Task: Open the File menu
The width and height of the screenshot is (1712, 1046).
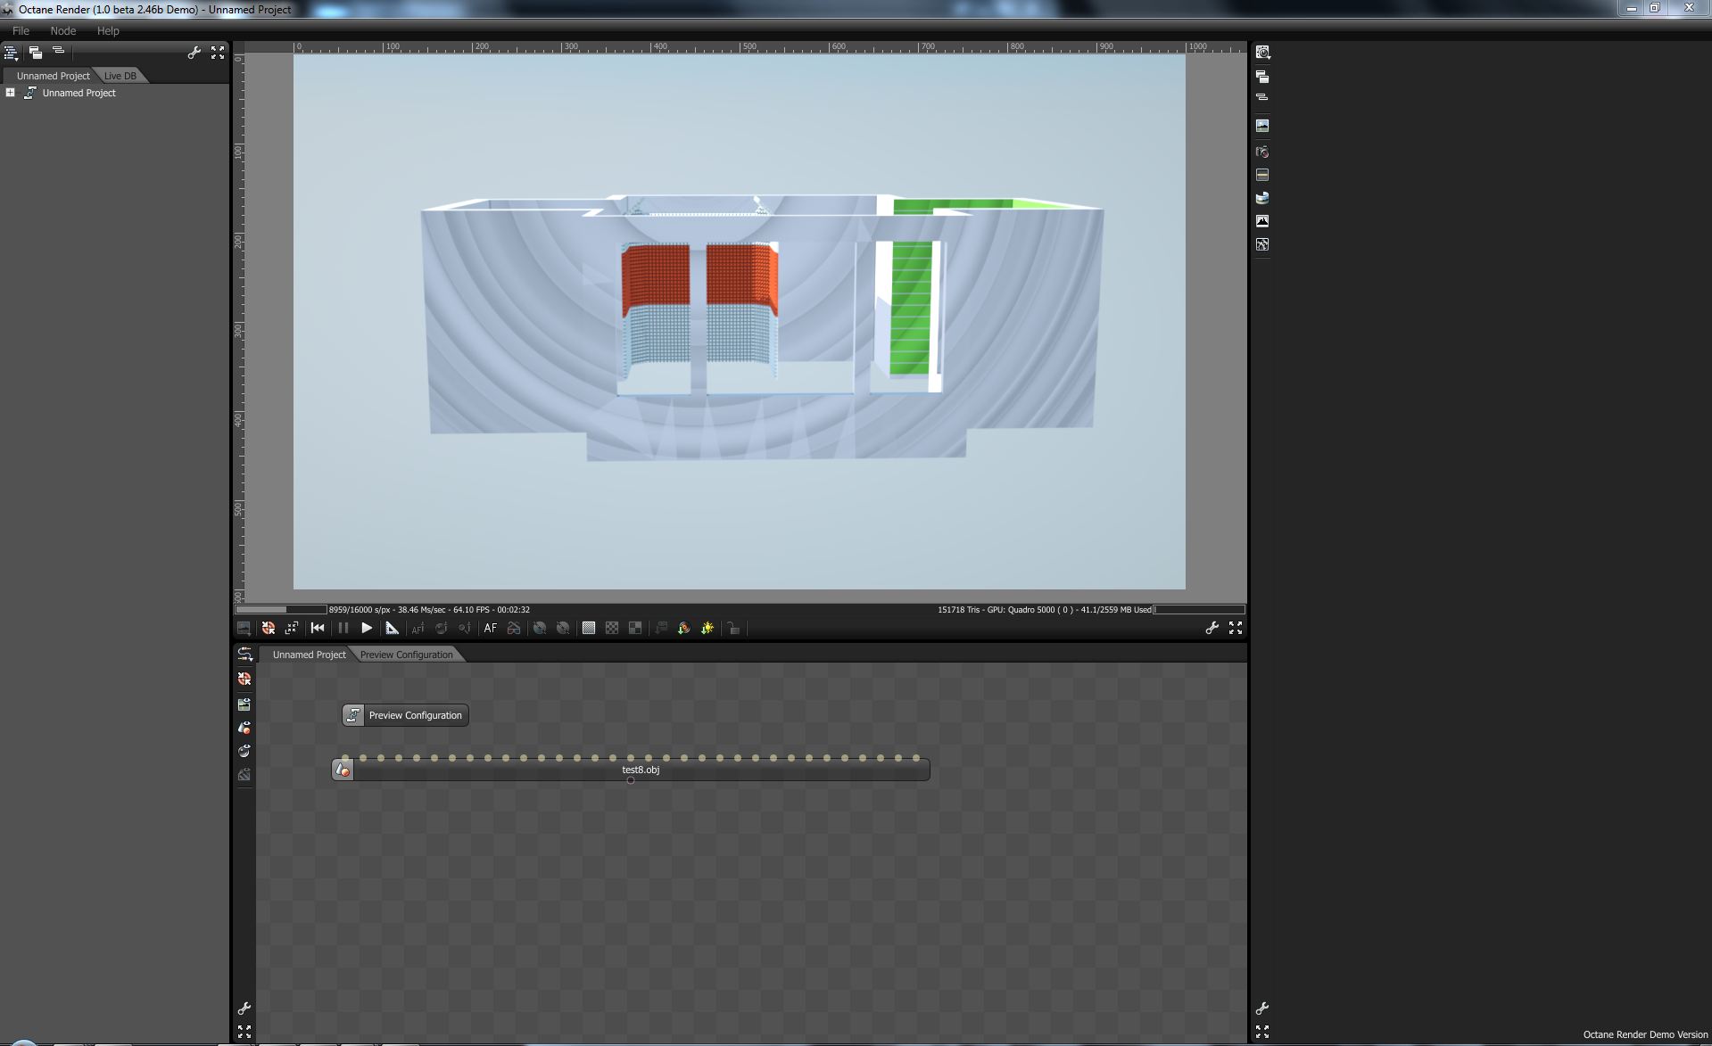Action: 21,30
